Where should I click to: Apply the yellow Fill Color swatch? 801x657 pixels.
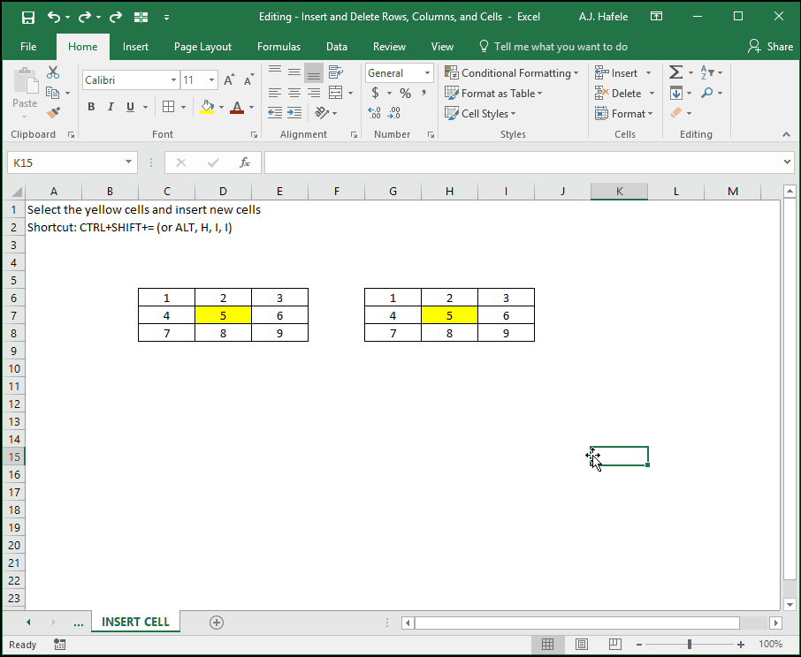click(x=207, y=107)
